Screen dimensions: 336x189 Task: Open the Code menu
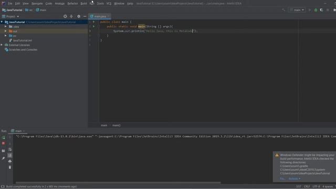pyautogui.click(x=49, y=4)
